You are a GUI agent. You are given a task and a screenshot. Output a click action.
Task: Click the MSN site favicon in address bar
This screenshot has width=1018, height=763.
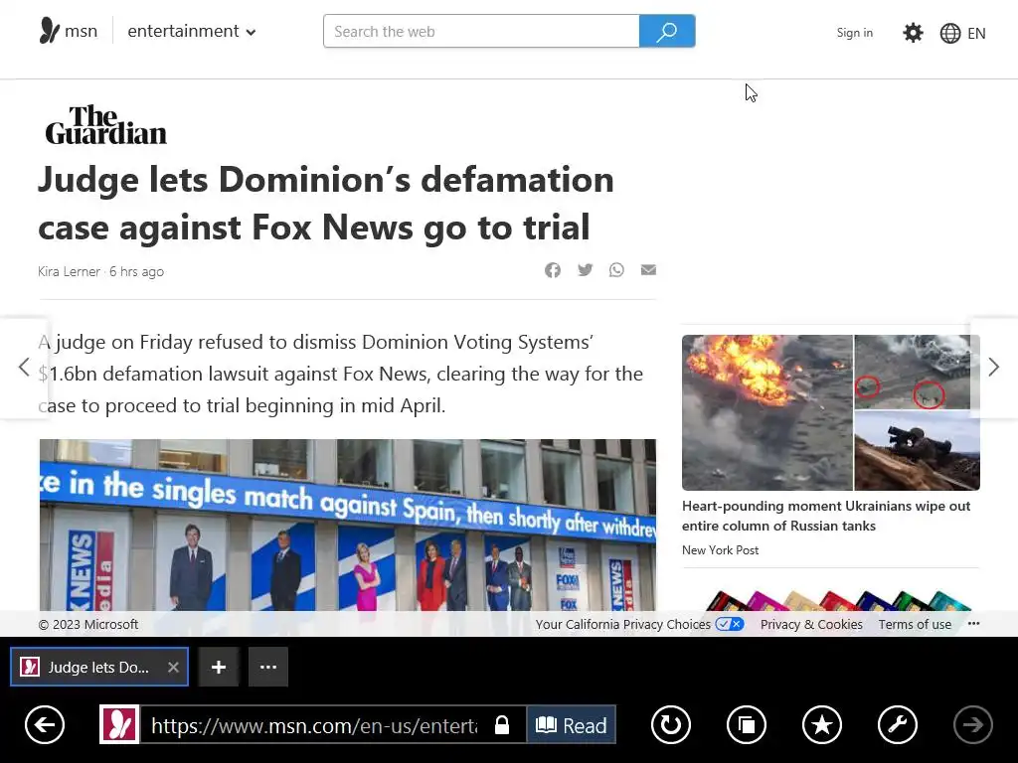(x=119, y=724)
